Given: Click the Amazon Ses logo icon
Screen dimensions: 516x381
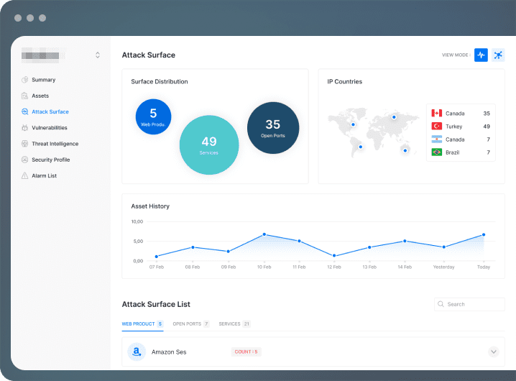Looking at the screenshot, I should point(137,352).
